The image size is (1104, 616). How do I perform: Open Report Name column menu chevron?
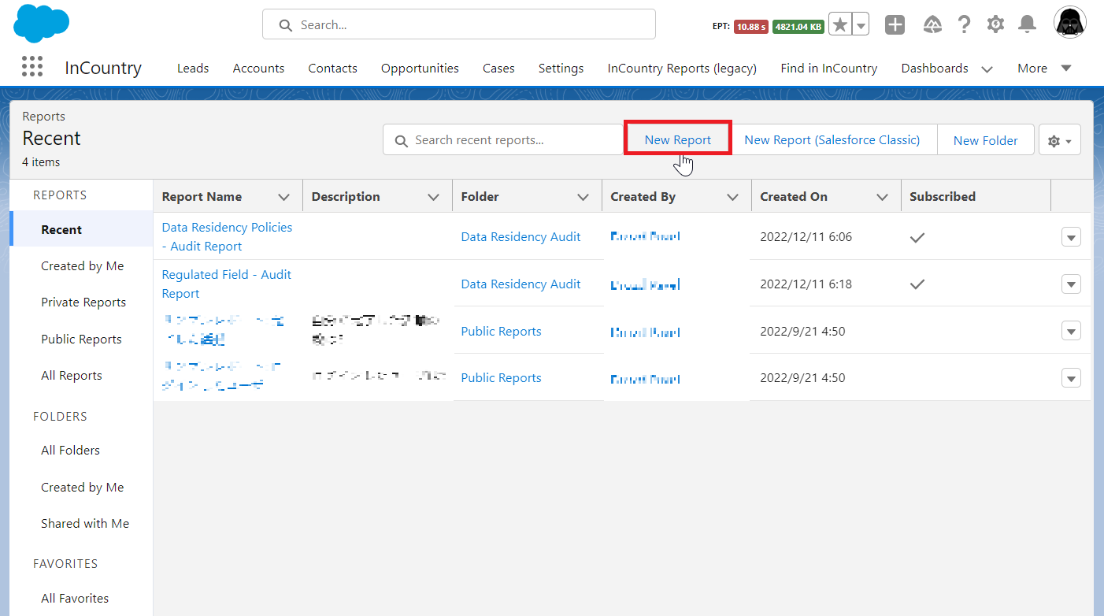click(285, 197)
